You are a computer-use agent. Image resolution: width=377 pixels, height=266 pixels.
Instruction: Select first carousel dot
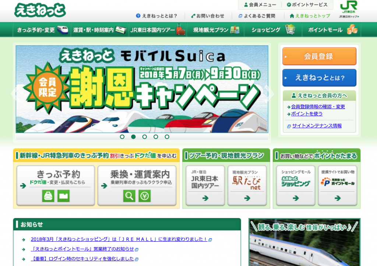click(x=122, y=137)
